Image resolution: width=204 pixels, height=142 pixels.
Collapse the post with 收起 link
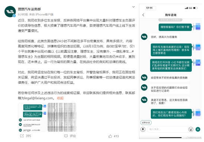(x=60, y=98)
